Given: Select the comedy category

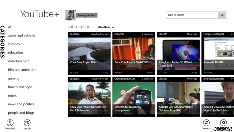Looking at the screenshot, I should click(14, 44).
